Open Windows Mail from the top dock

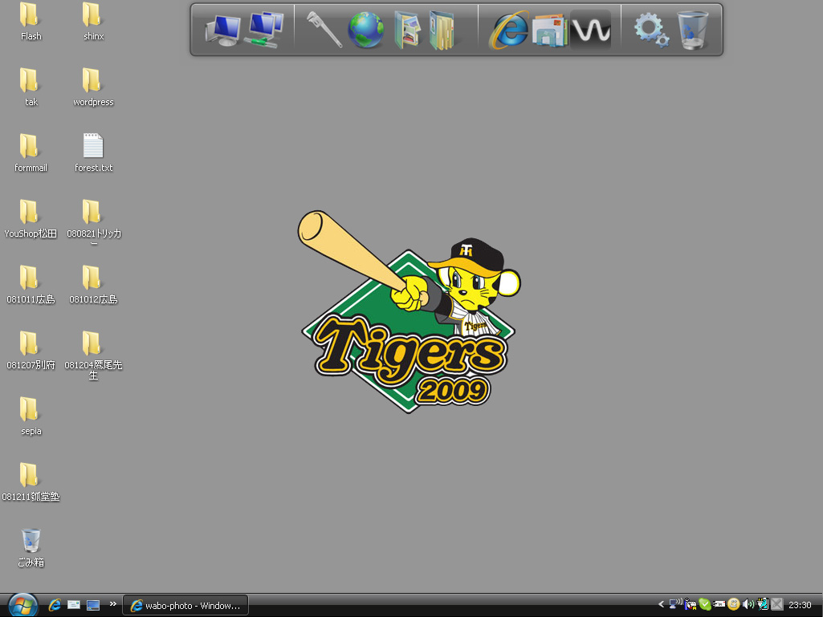[x=549, y=30]
